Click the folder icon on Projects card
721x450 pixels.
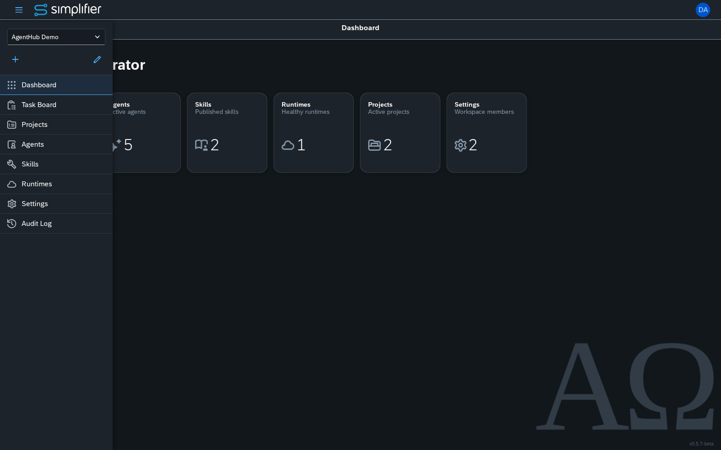pos(374,145)
